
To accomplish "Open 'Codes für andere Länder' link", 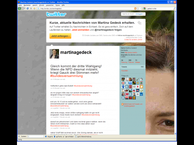I will tap(133, 39).
